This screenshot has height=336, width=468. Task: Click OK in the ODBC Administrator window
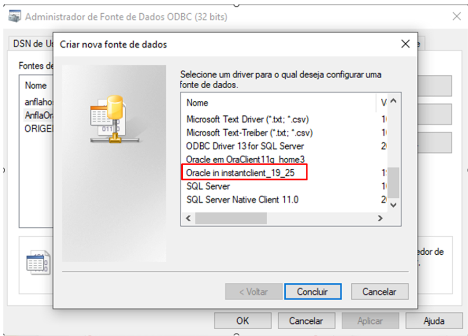[242, 321]
